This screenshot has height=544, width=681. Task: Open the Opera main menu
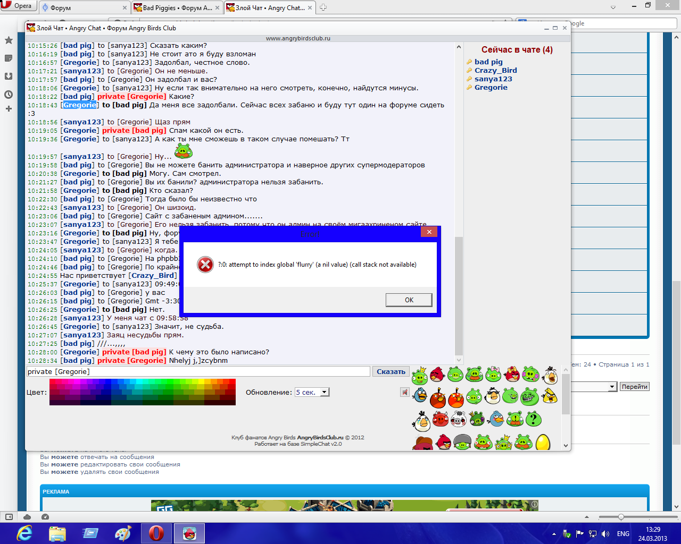tap(18, 6)
